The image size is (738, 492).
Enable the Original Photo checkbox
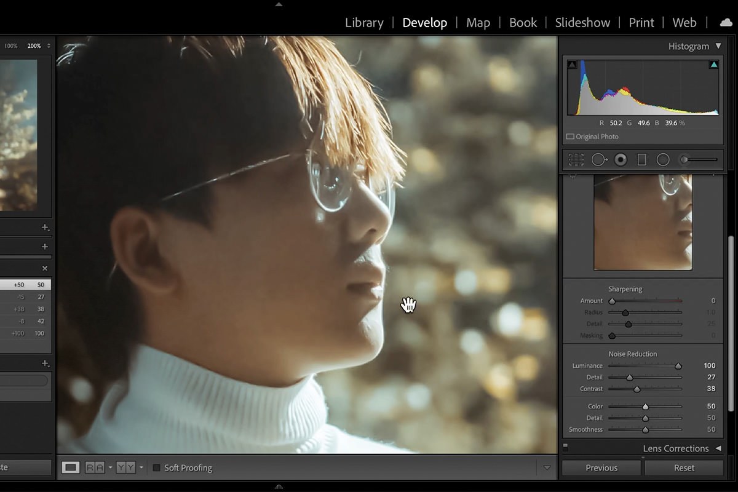(570, 137)
